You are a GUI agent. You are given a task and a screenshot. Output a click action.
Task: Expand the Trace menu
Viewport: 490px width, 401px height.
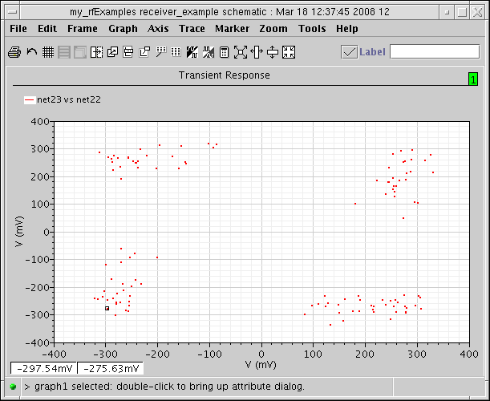coord(192,28)
